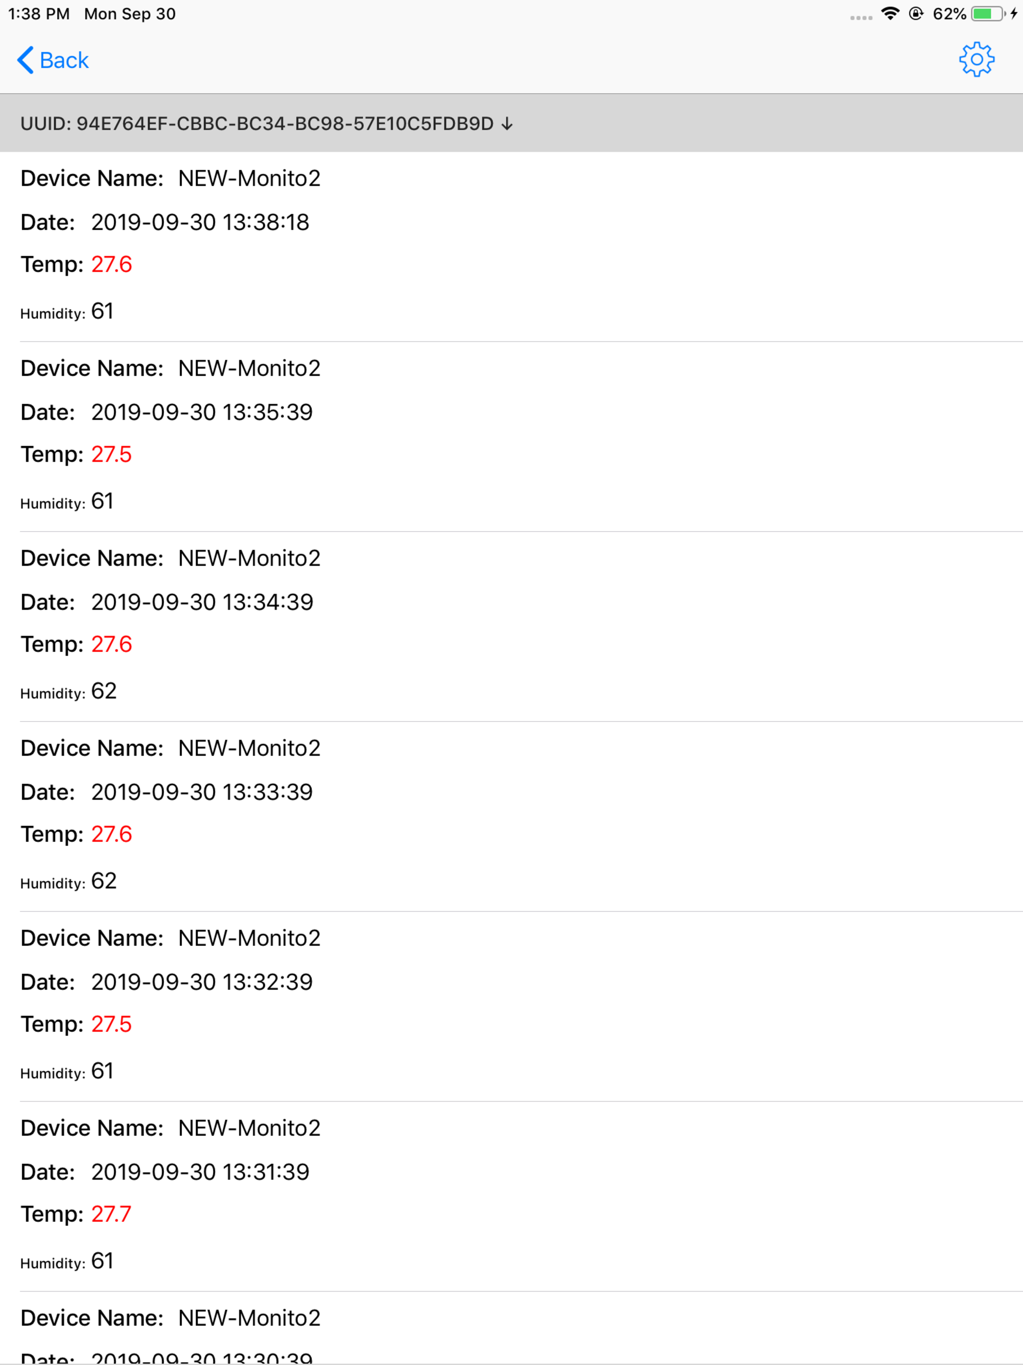Tap the signal dots indicator
1023x1365 pixels.
click(x=861, y=18)
